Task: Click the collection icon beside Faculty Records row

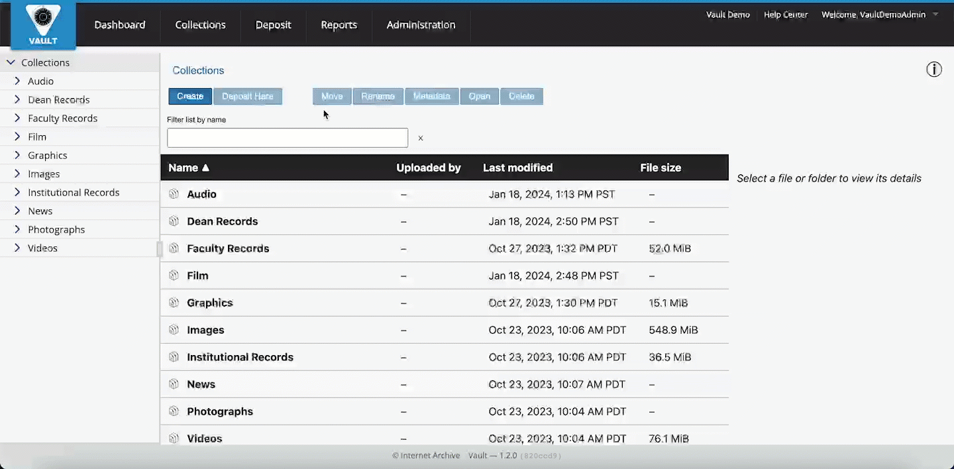Action: pos(174,248)
